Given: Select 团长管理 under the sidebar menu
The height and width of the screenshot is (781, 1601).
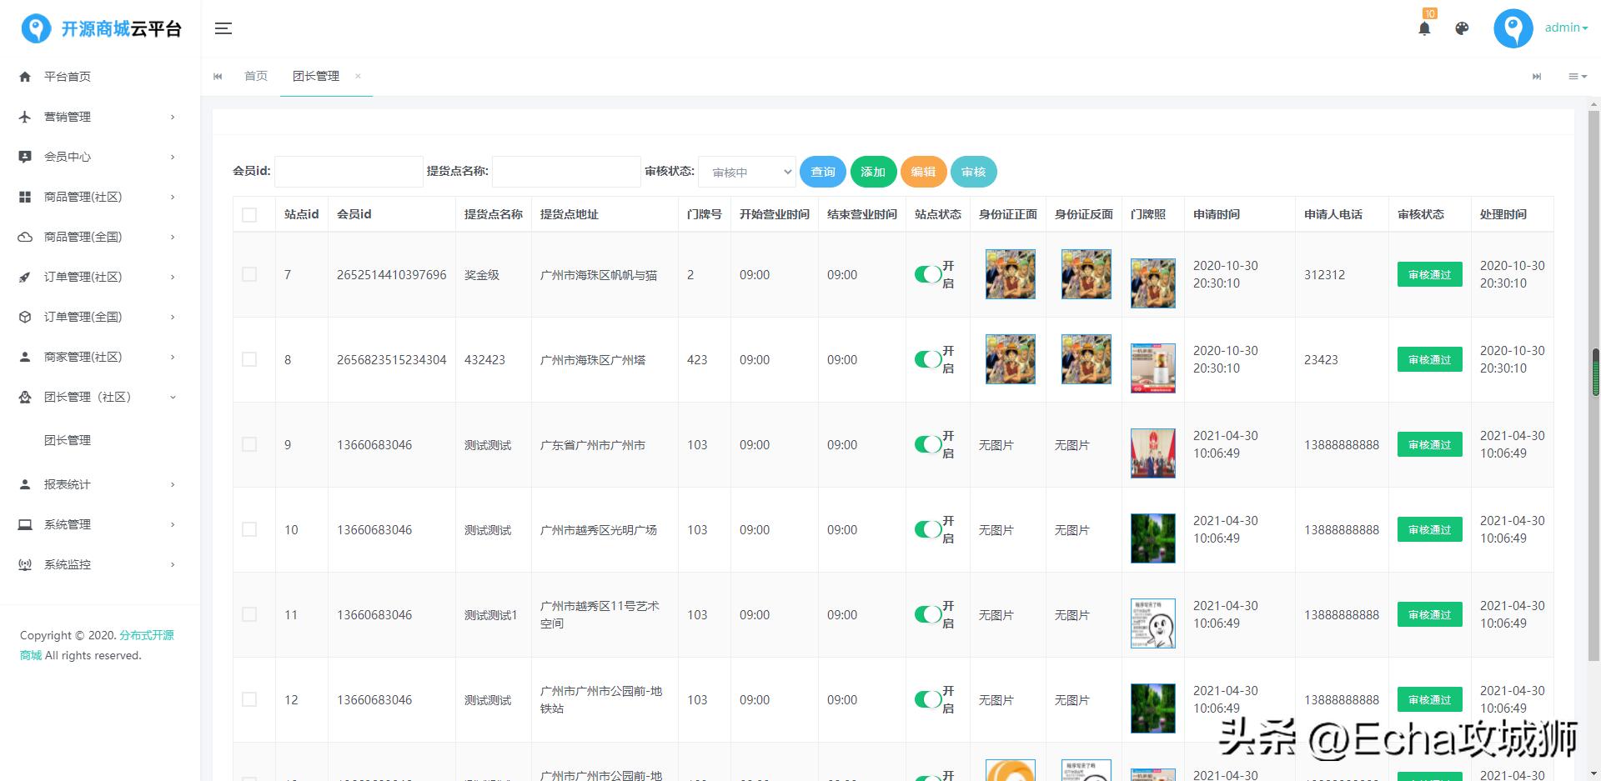Looking at the screenshot, I should pos(68,440).
